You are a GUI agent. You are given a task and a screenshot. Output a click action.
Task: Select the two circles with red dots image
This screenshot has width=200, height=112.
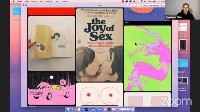click(100, 95)
